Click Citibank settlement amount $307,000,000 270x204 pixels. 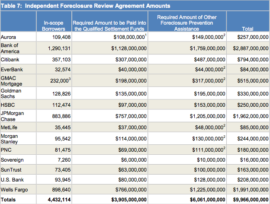131,60
